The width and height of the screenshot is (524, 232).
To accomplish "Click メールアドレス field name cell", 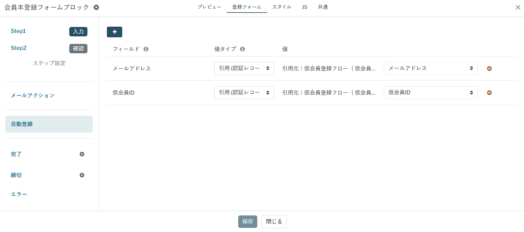I will (132, 68).
